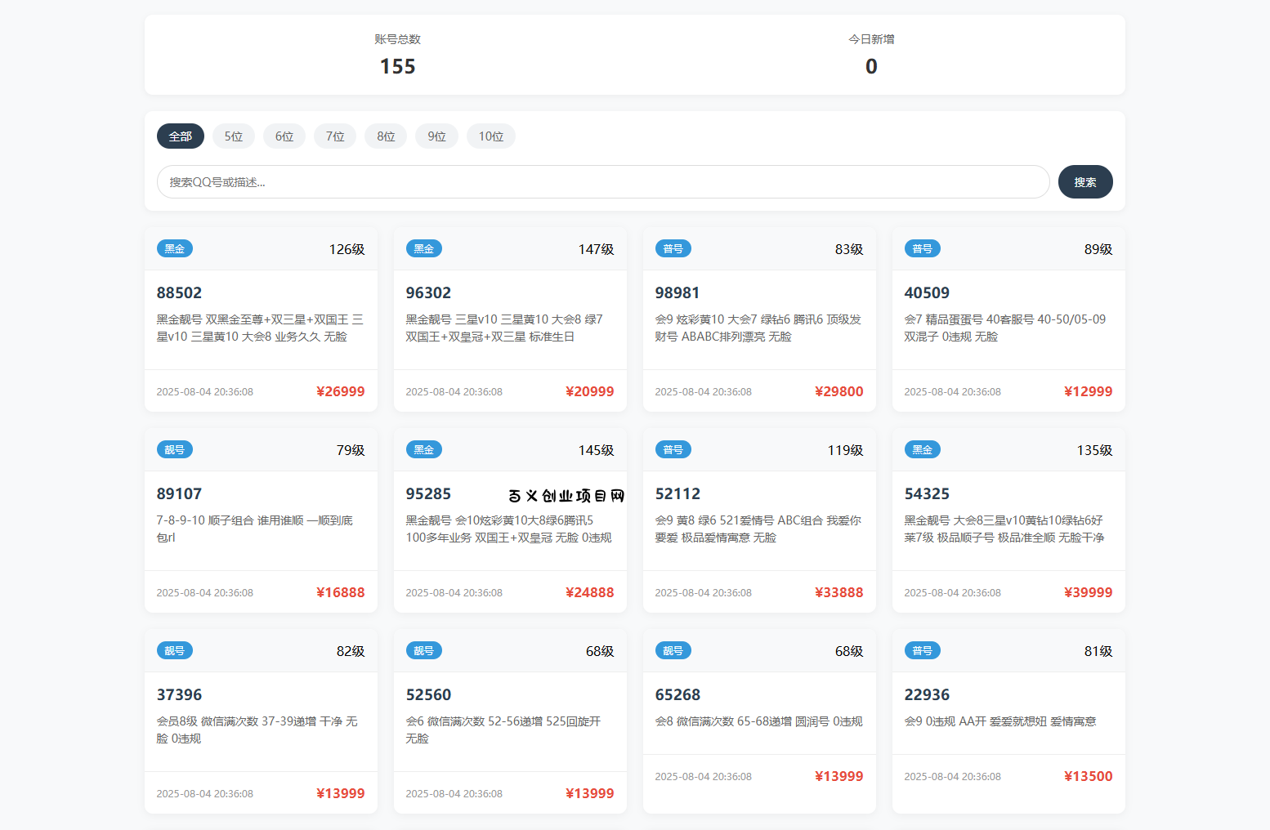Click price ¥12999
The height and width of the screenshot is (830, 1270).
point(1089,391)
